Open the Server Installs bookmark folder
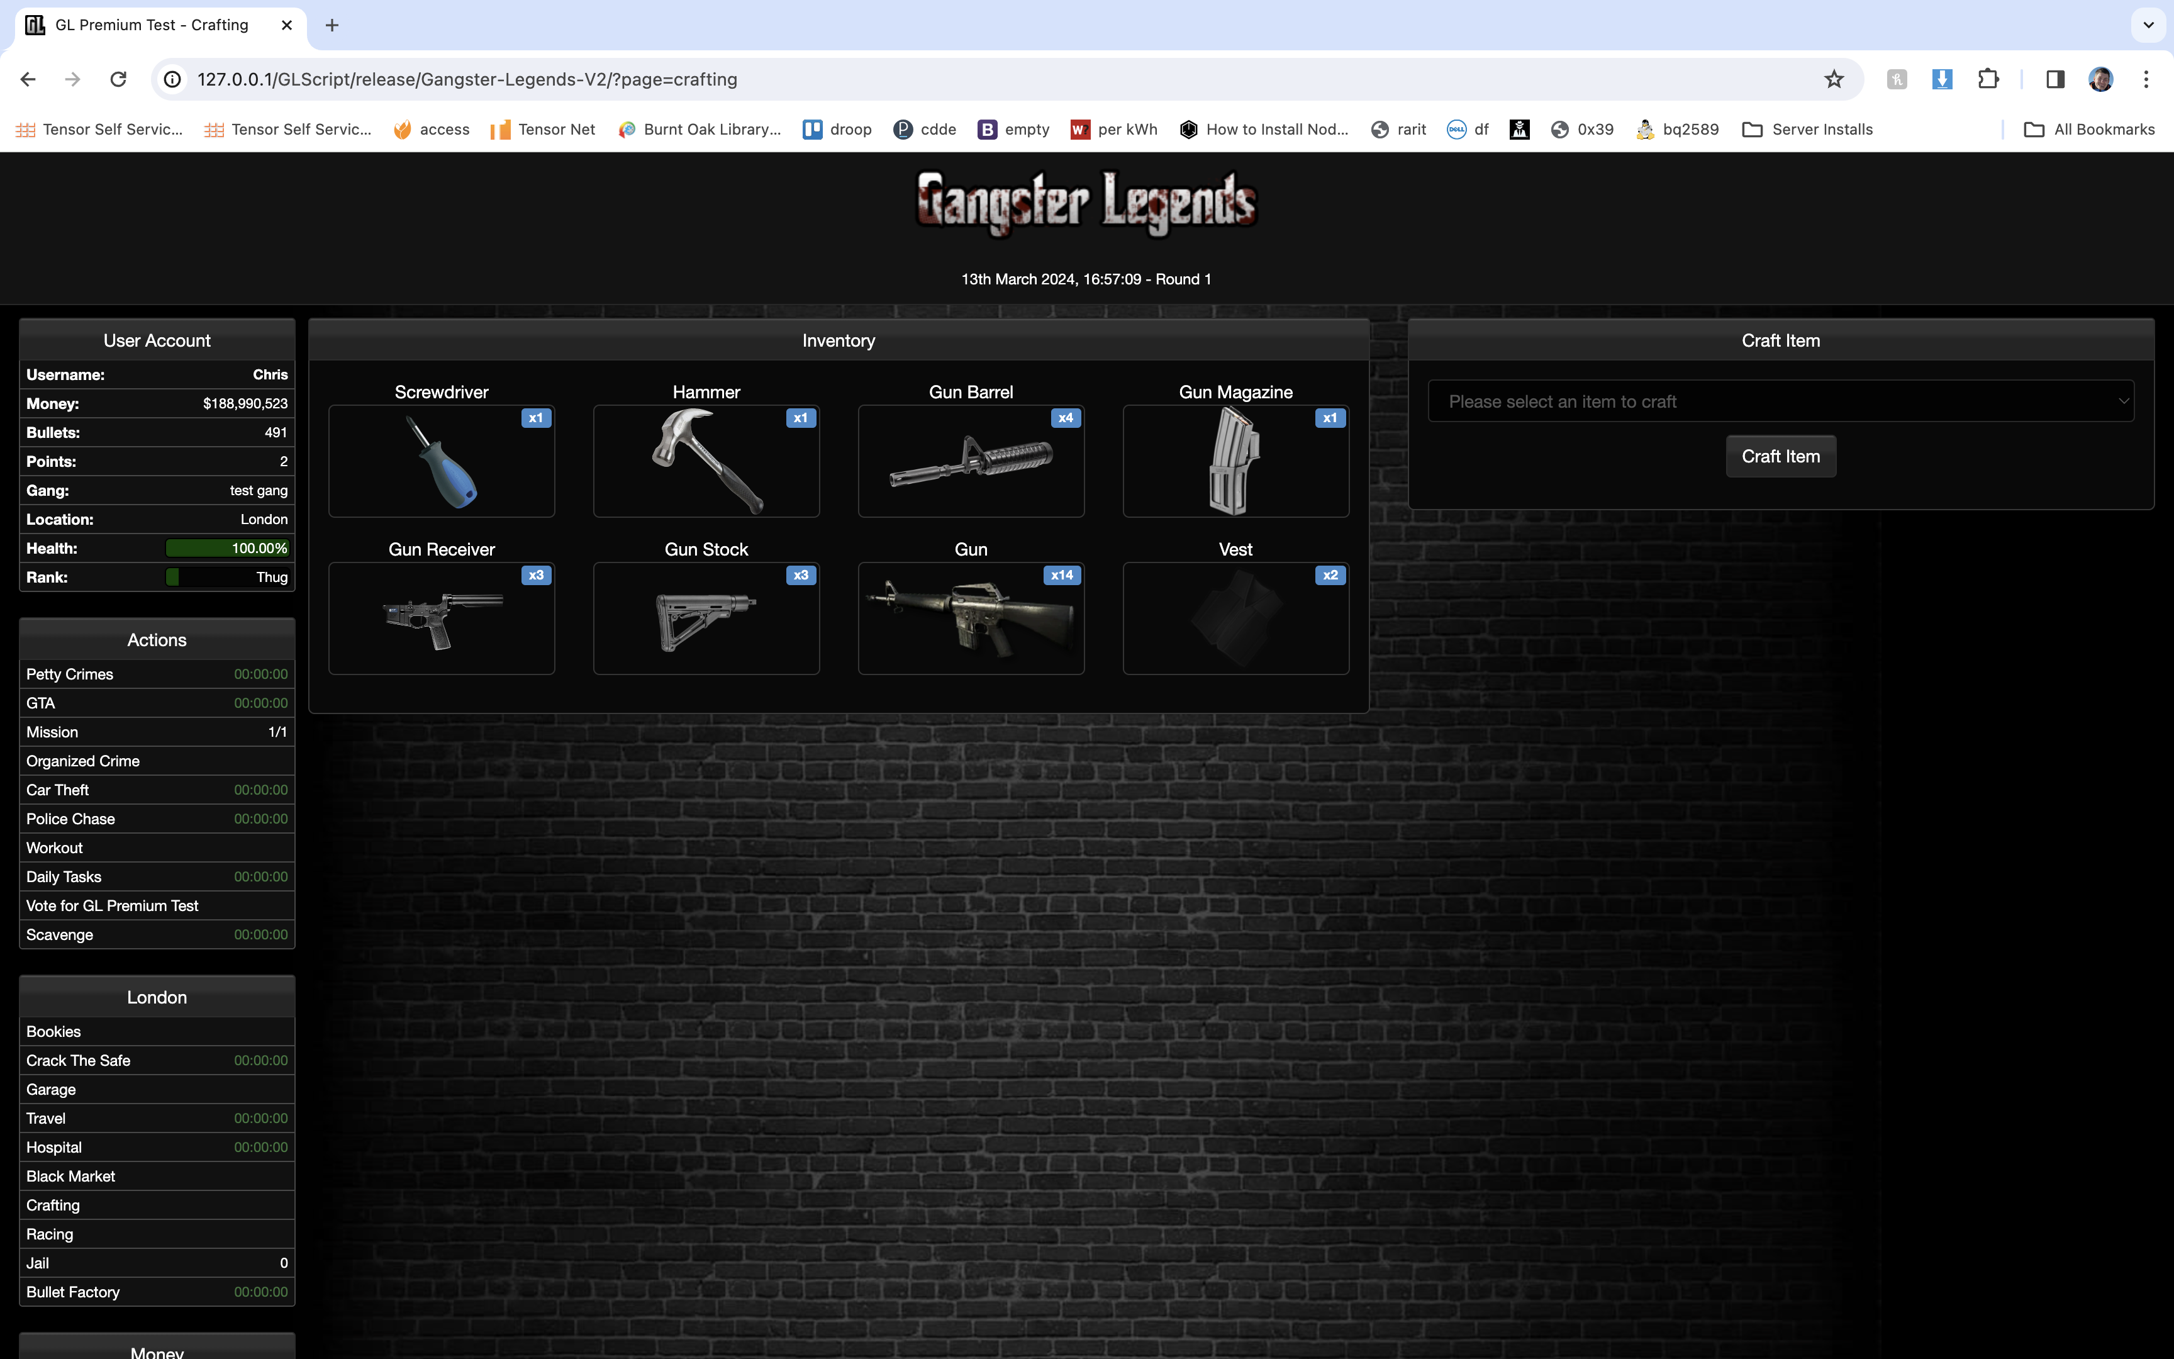This screenshot has height=1359, width=2174. (x=1807, y=130)
